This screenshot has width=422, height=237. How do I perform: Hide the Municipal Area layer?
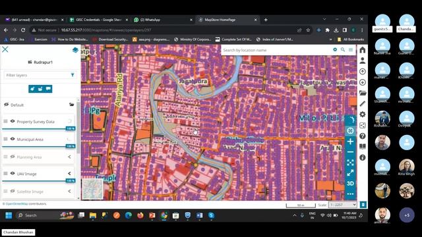tap(13, 139)
